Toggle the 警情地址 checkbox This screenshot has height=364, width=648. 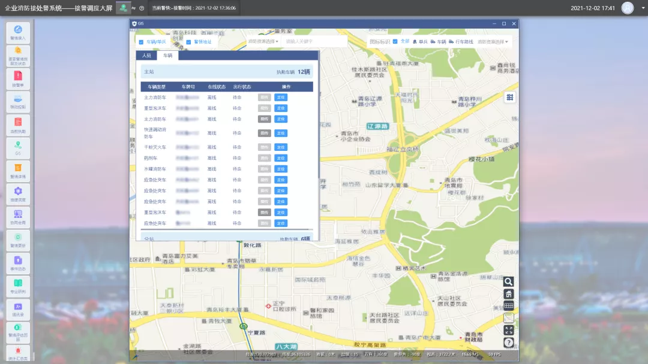pos(189,42)
